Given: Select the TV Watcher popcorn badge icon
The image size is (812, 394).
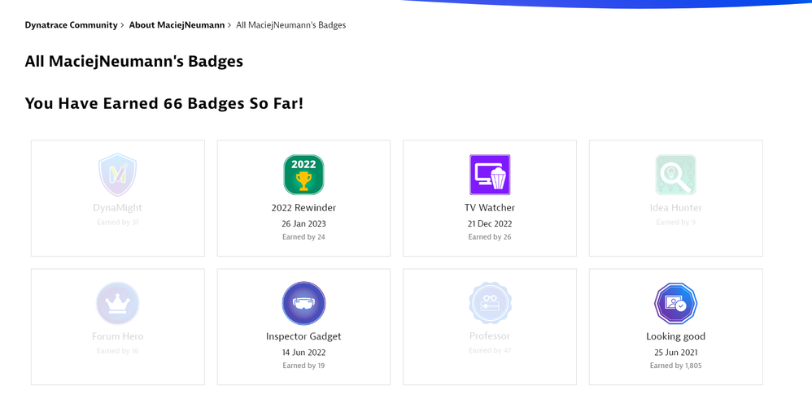Looking at the screenshot, I should 490,175.
